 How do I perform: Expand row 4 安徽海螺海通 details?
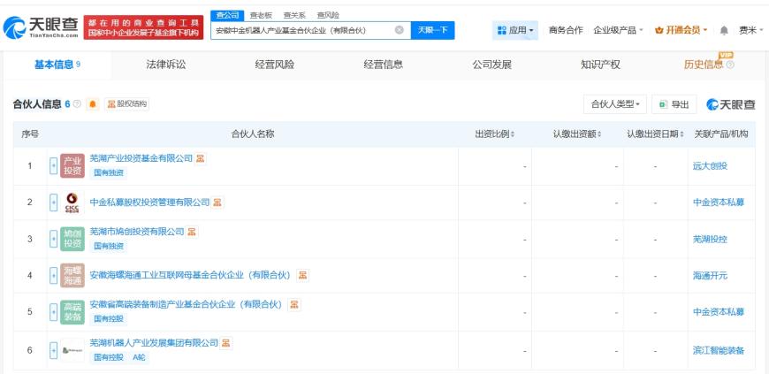click(53, 275)
